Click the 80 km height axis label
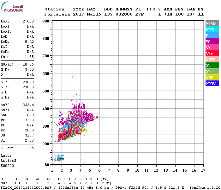Image resolution: width=221 pixels, height=190 pixels. click(47, 165)
